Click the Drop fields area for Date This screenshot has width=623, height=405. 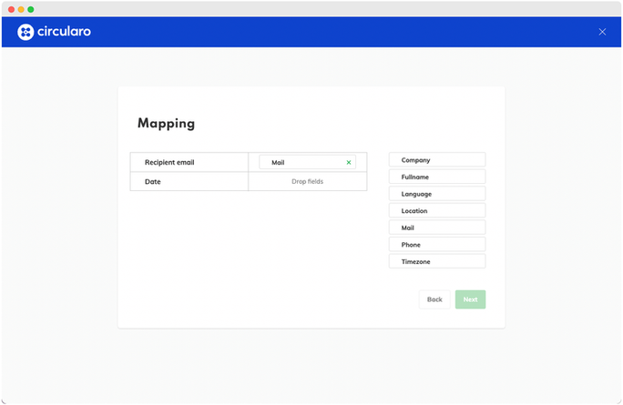pos(307,182)
